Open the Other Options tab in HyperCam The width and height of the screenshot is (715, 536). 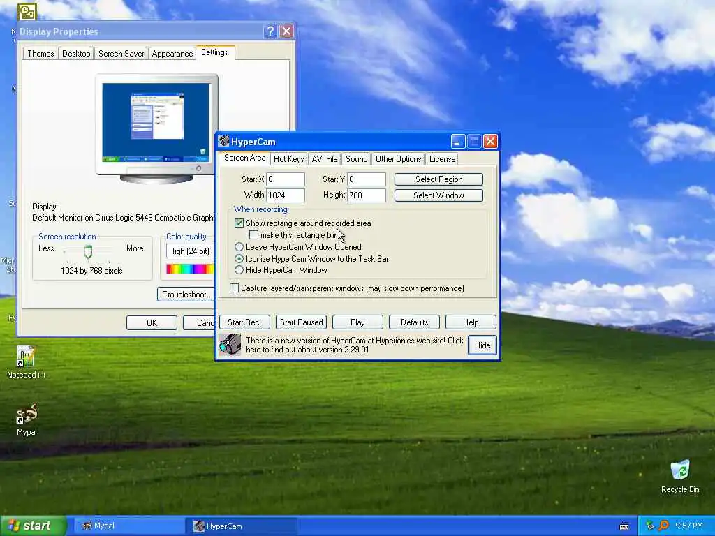click(398, 158)
